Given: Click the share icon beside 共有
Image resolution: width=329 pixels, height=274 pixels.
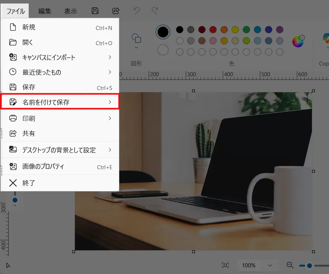Looking at the screenshot, I should [x=13, y=133].
